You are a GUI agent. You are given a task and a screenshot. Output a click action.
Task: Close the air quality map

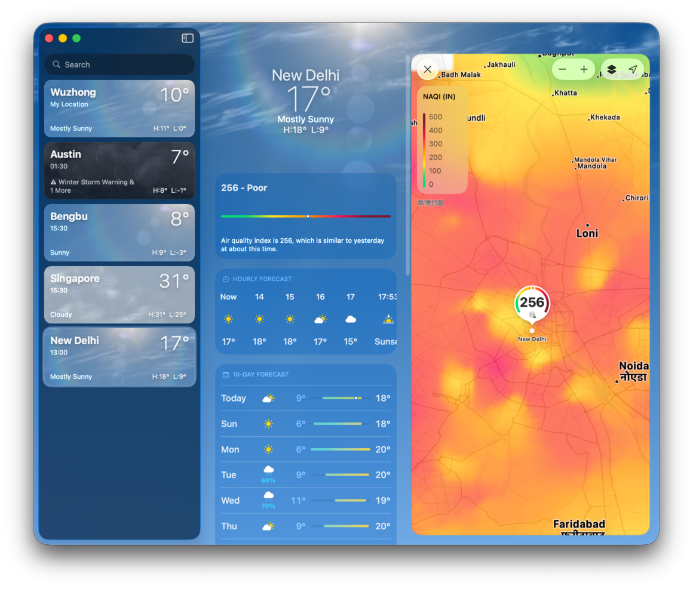tap(428, 69)
